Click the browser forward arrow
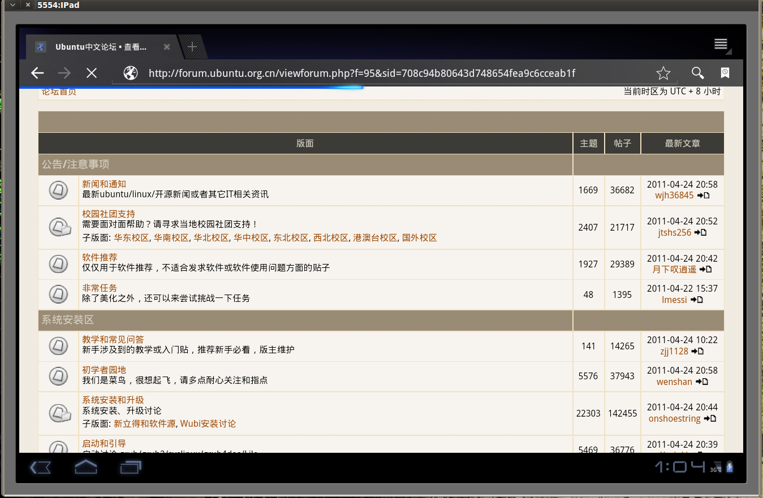The image size is (763, 498). pyautogui.click(x=64, y=73)
